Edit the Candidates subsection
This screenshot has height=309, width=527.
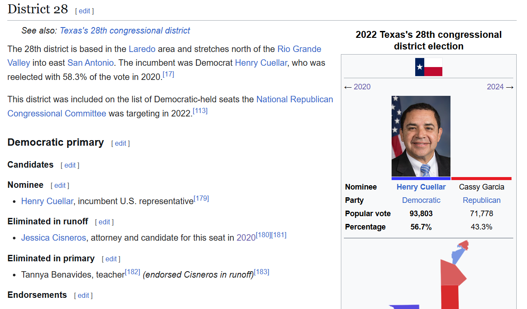[70, 165]
